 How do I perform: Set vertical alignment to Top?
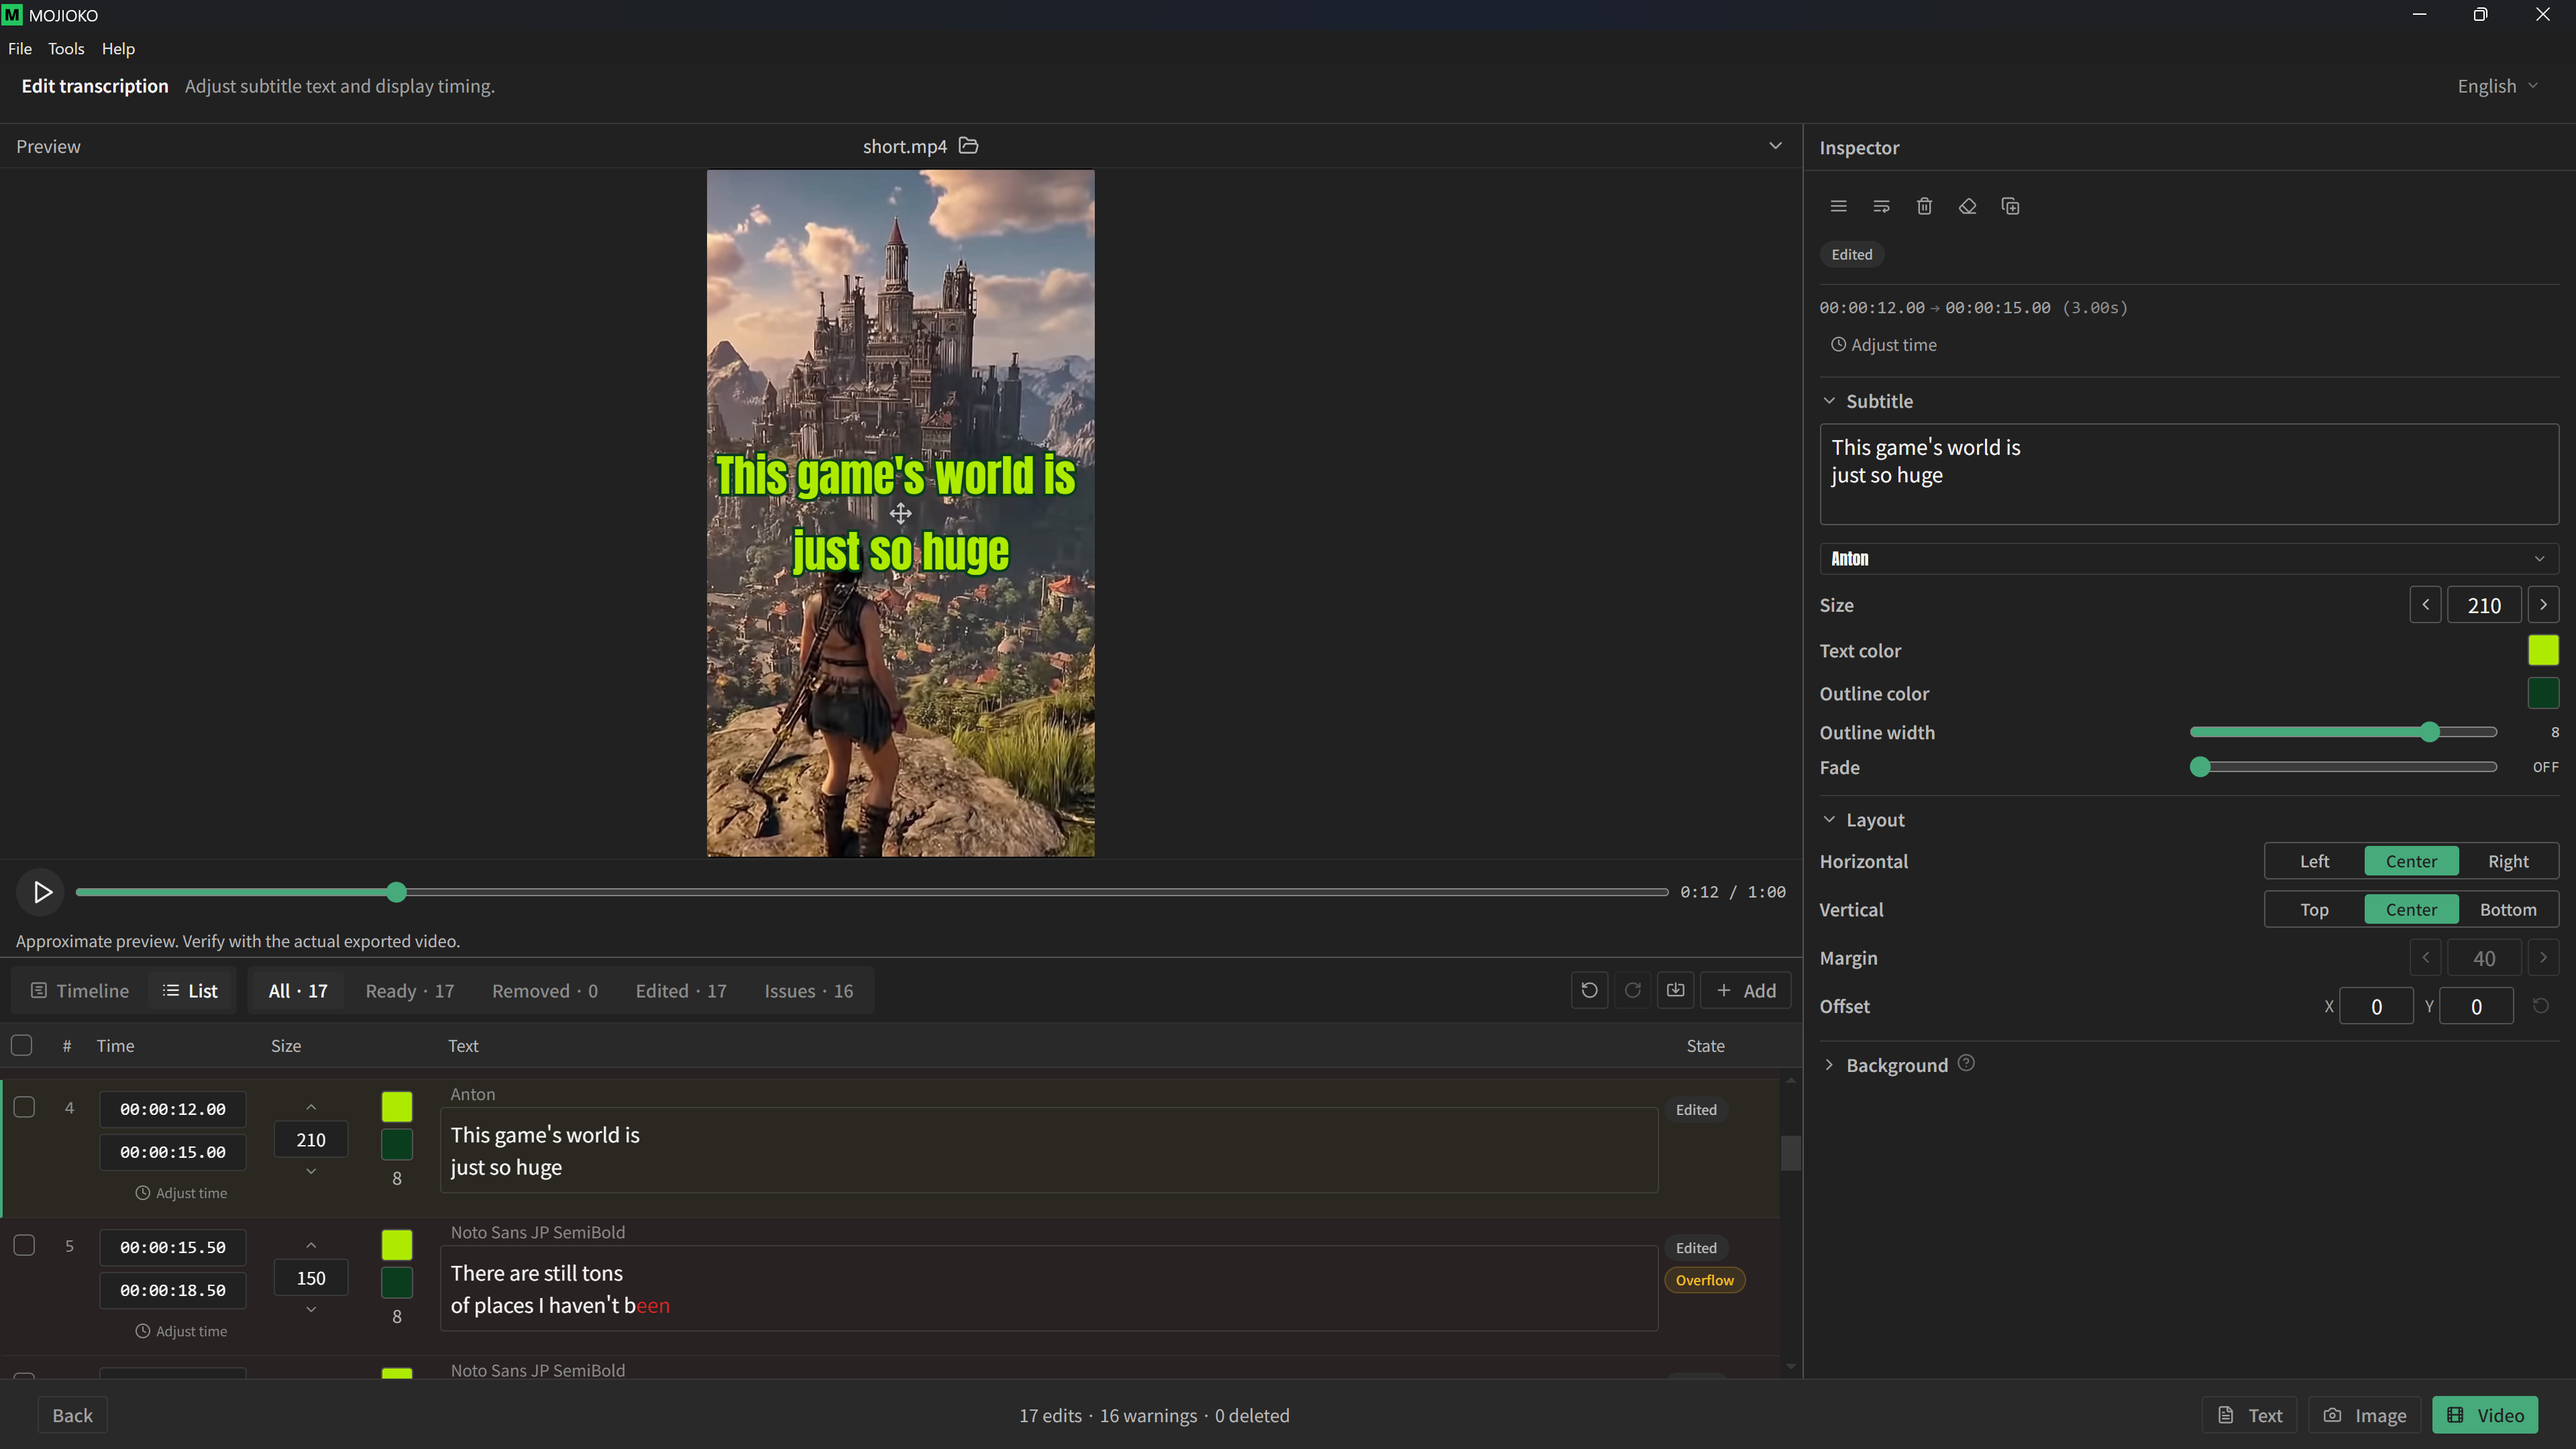coord(2314,910)
